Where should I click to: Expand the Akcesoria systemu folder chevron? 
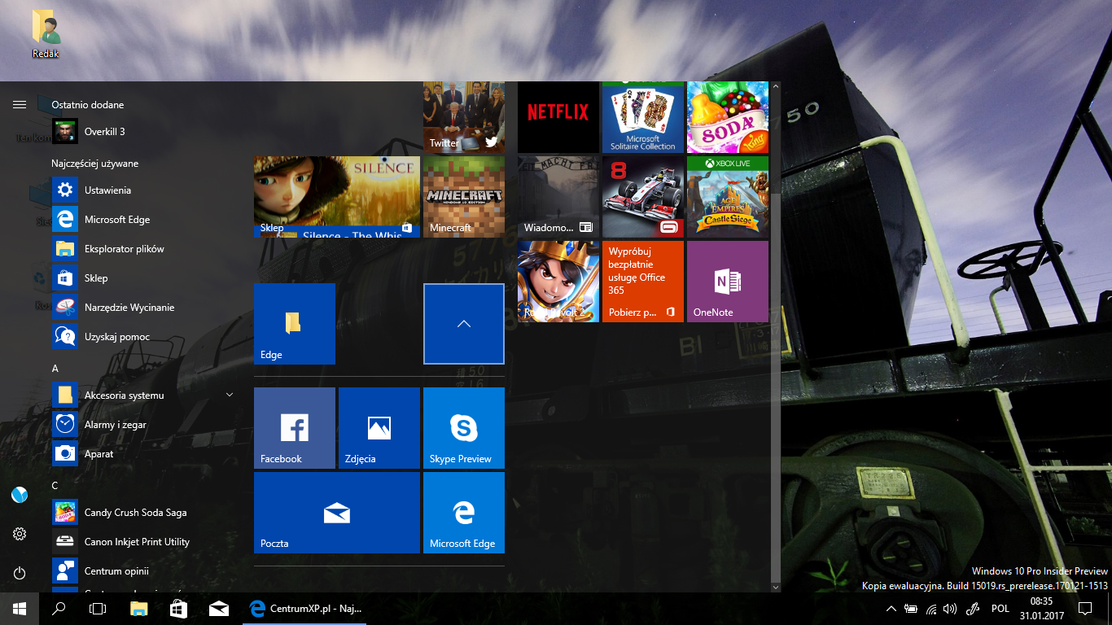(x=229, y=396)
